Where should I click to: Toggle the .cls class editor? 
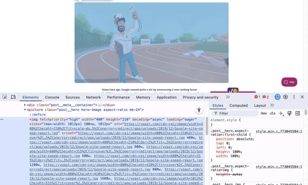tap(272, 113)
